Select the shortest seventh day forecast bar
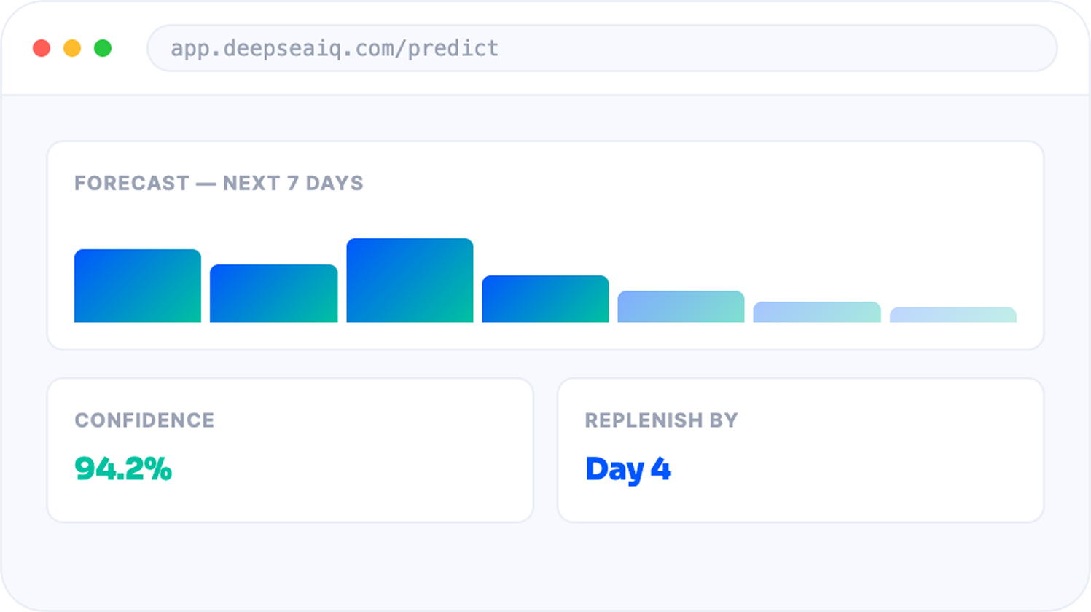 click(x=953, y=315)
